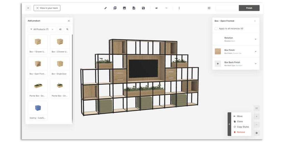Click the PDF export icon
285x142 pixels.
click(115, 8)
